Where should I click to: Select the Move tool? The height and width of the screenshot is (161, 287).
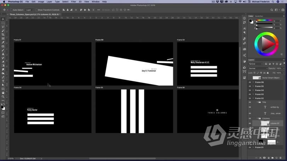point(3,19)
